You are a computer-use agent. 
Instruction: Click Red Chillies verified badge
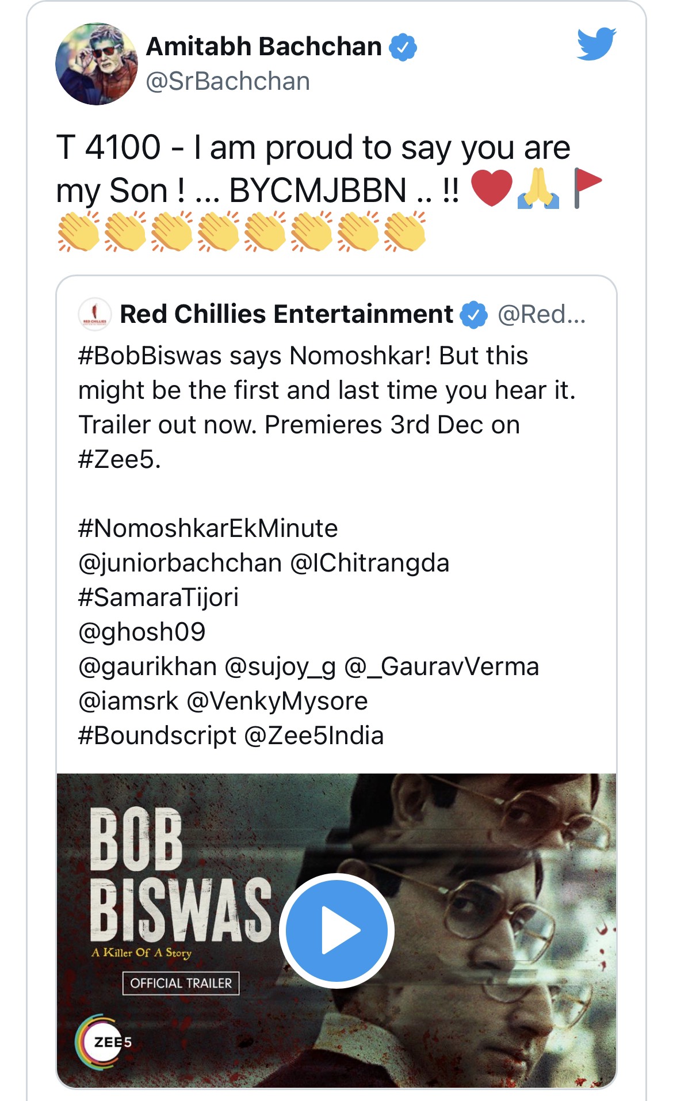coord(474,315)
